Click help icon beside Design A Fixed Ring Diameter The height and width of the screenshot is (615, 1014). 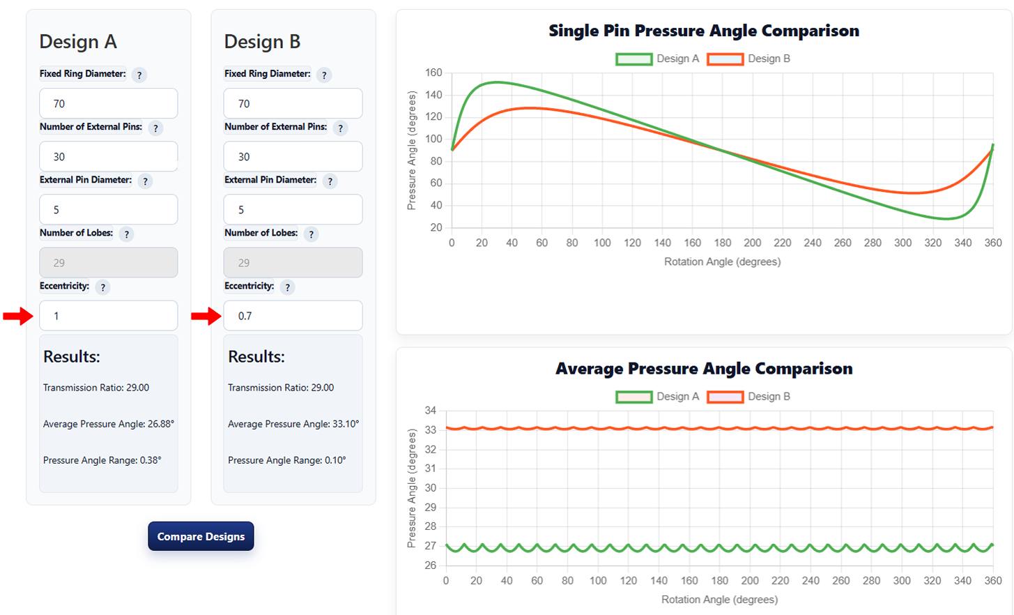[x=139, y=75]
